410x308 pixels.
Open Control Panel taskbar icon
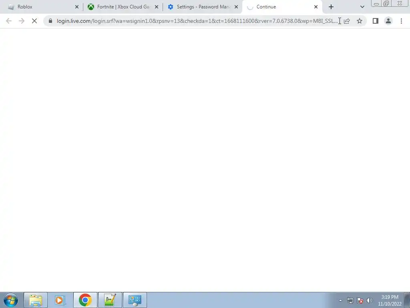pos(135,300)
